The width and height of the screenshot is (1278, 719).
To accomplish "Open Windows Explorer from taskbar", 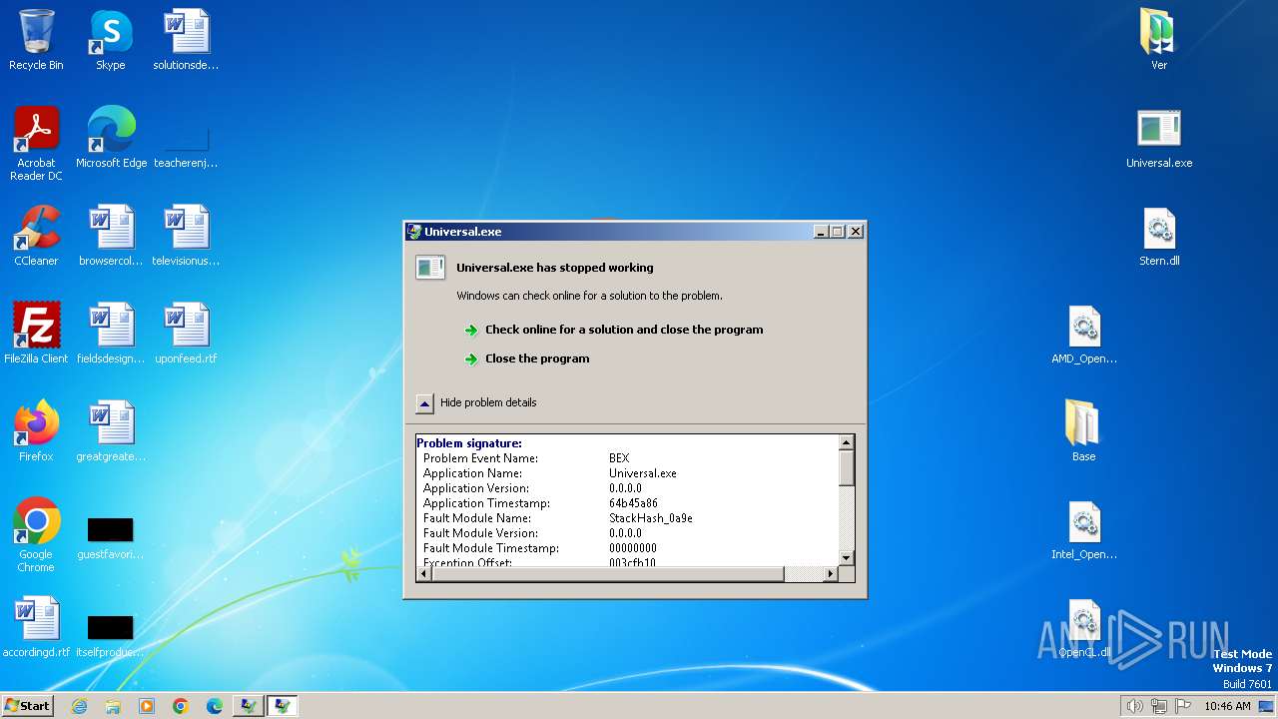I will pos(113,706).
